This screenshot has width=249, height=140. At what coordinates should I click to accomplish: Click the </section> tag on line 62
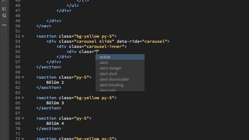click(49, 87)
